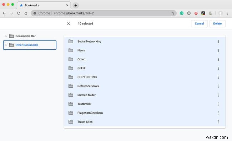
Task: Bookmark this page with the star icon
Action: [172, 13]
